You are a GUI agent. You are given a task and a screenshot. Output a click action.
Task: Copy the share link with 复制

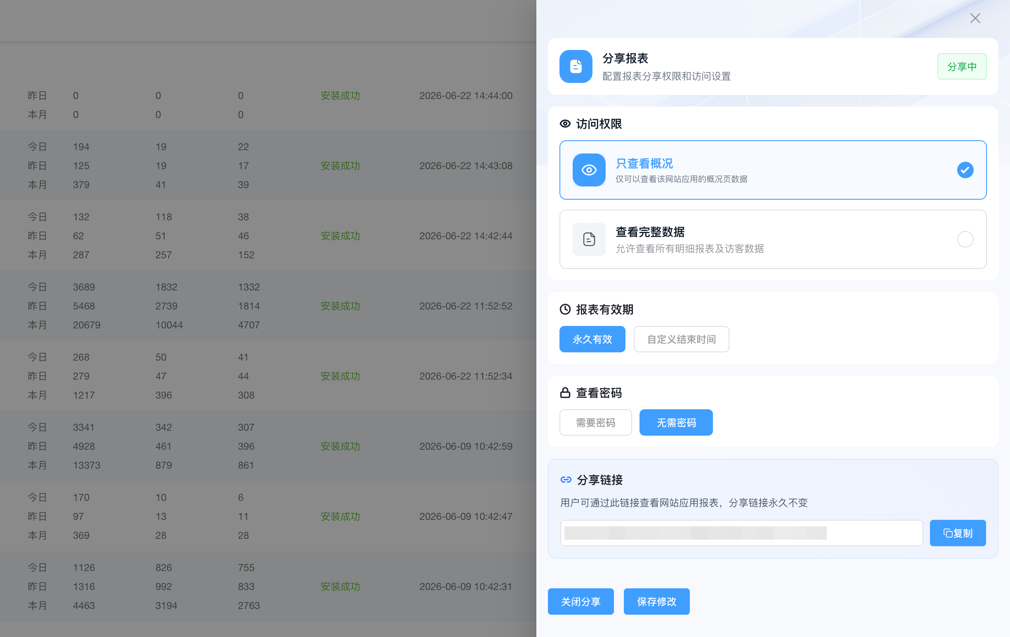[958, 533]
